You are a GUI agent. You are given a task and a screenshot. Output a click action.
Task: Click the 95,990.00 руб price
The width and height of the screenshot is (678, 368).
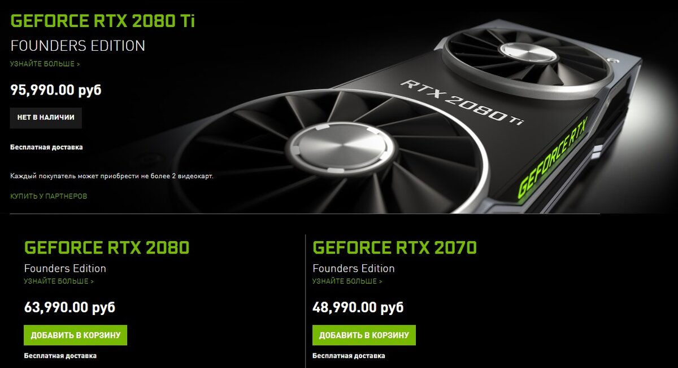[56, 89]
